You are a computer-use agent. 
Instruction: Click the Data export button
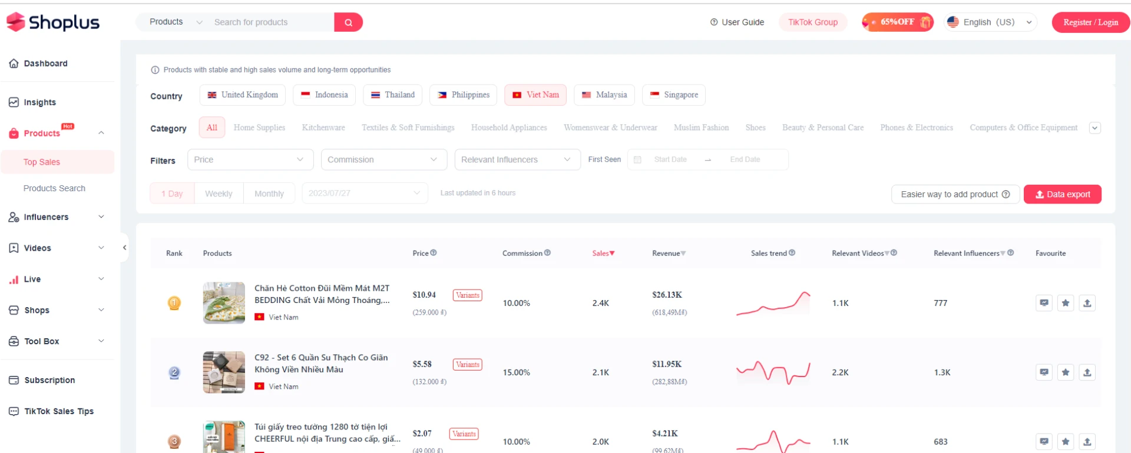click(x=1062, y=194)
